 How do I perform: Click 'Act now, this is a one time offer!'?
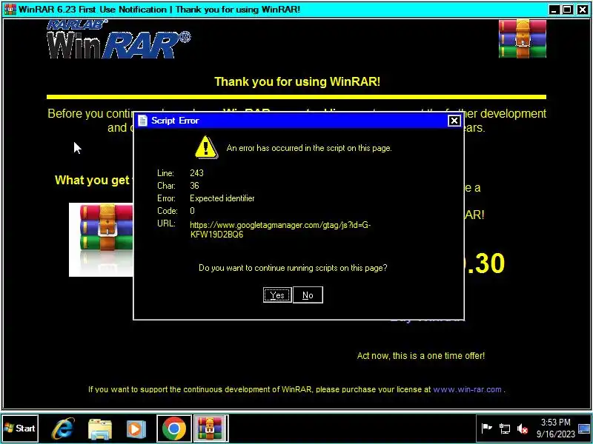click(421, 356)
